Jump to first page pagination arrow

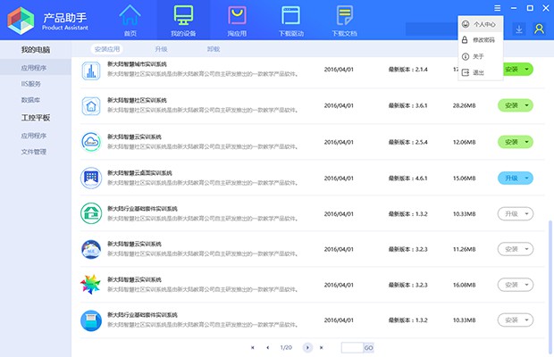tap(252, 347)
